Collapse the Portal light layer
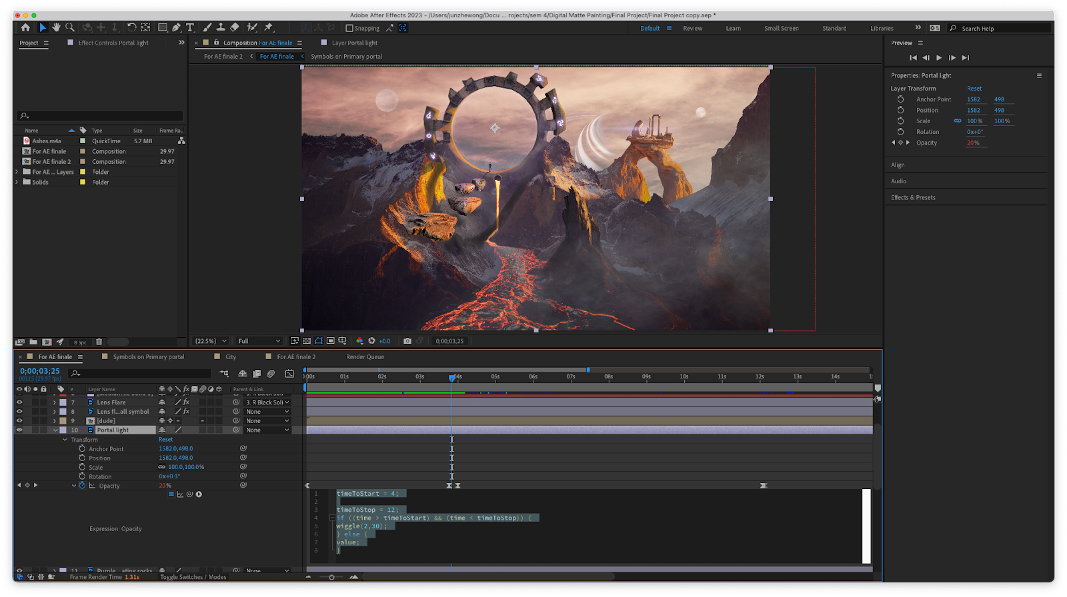This screenshot has height=597, width=1067. click(x=55, y=430)
